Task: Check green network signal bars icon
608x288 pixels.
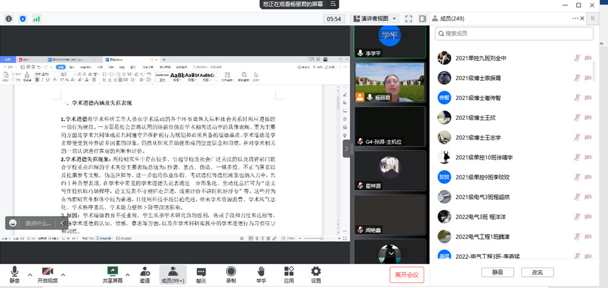Action: tap(36, 19)
